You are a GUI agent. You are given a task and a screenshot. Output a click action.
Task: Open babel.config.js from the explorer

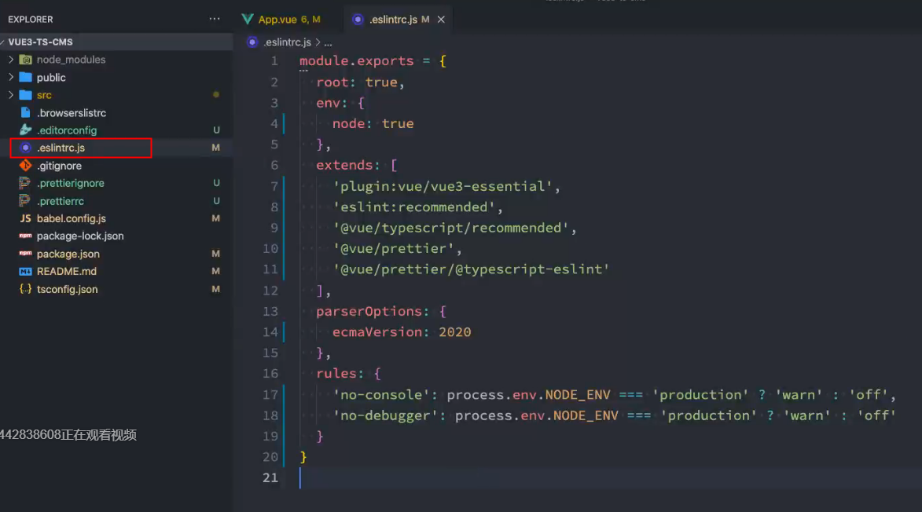coord(72,218)
